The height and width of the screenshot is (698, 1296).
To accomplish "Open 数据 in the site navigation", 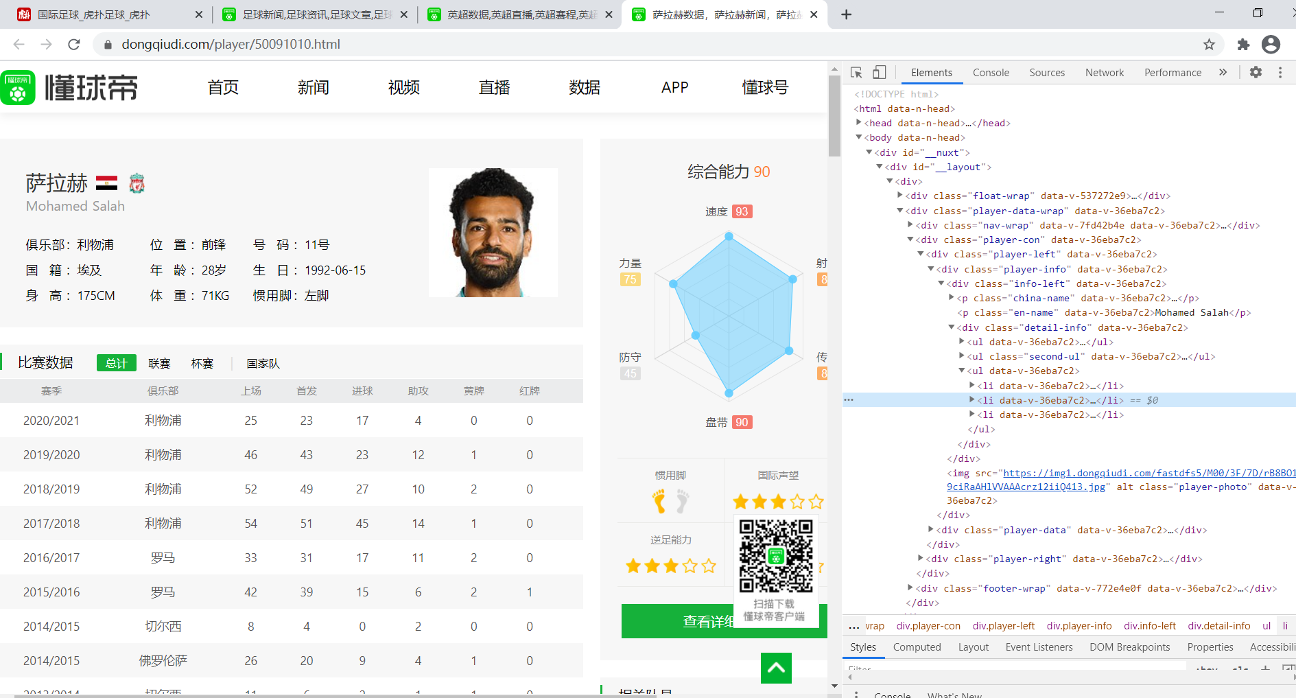I will (585, 88).
